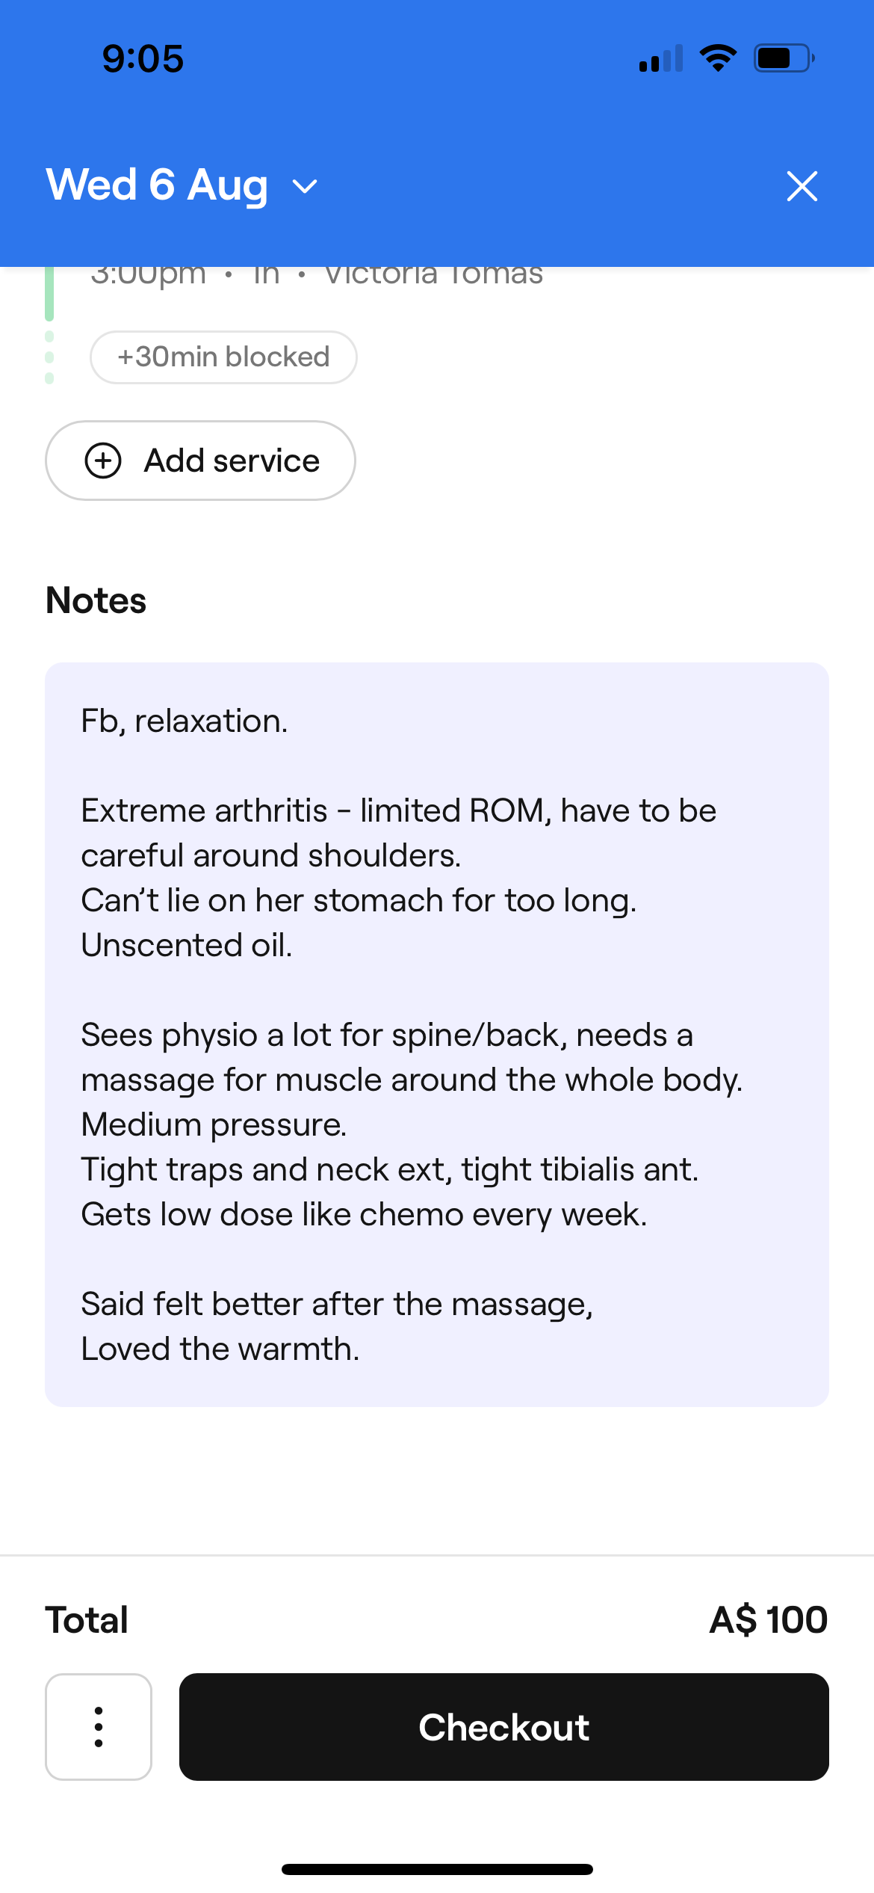Tap the Notes section heading

click(96, 600)
